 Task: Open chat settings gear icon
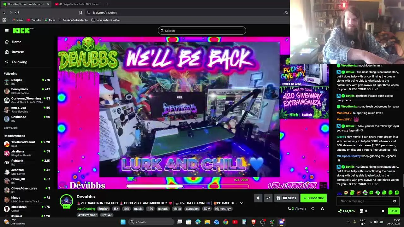[x=383, y=211]
